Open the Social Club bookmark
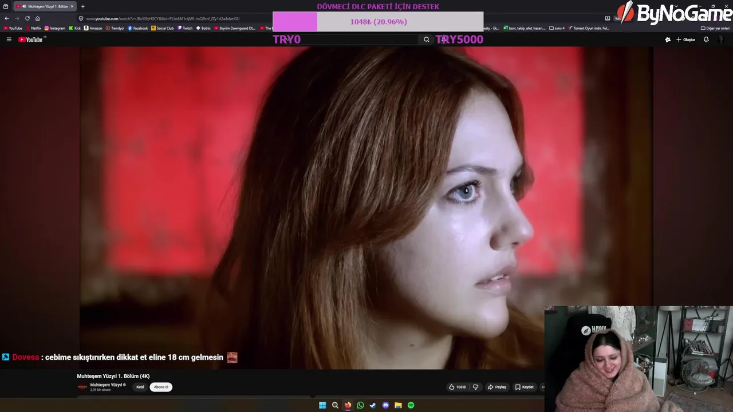The height and width of the screenshot is (412, 733). click(x=163, y=28)
